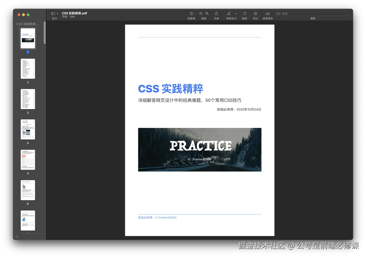Image resolution: width=366 pixels, height=257 pixels.
Task: Select the 高亮标记 highlight tool
Action: point(229,13)
